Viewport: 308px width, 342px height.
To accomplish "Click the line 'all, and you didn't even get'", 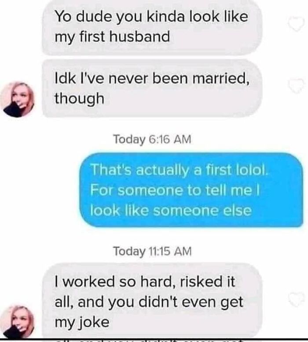I will [149, 302].
